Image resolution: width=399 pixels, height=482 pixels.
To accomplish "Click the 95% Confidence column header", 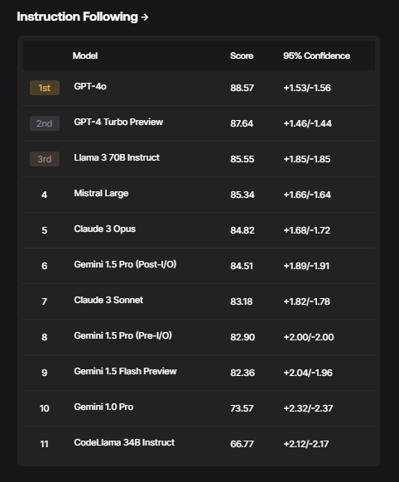I will click(316, 55).
